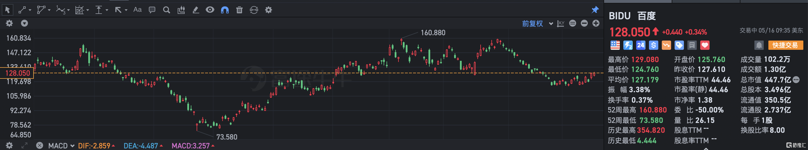Click the DIF:-2.859 value
Viewport: 808px width, 150px height.
pos(94,146)
